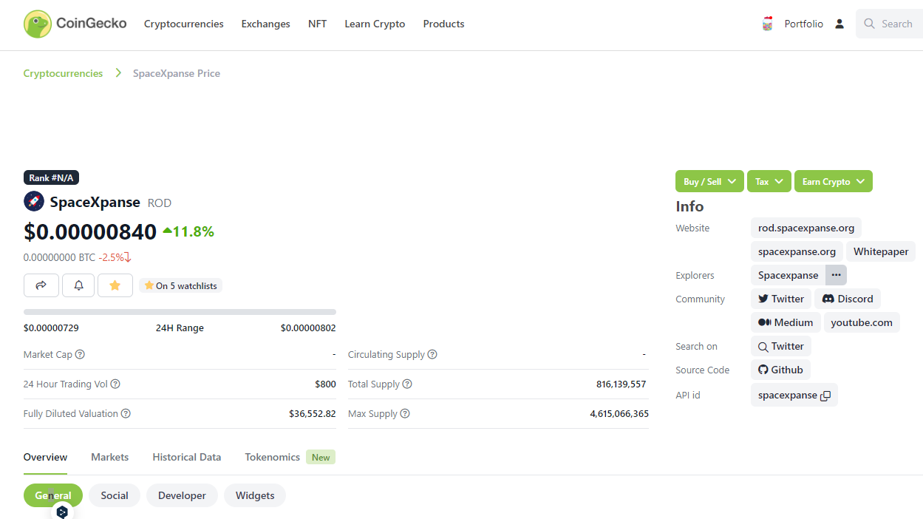Viewport: 923px width, 519px height.
Task: Open the NFT nav menu
Action: click(318, 24)
